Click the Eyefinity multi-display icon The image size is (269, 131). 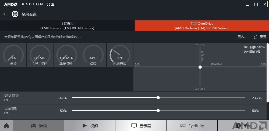click(x=183, y=126)
